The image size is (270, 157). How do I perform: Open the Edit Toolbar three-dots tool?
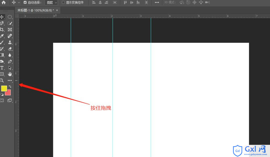[10, 81]
